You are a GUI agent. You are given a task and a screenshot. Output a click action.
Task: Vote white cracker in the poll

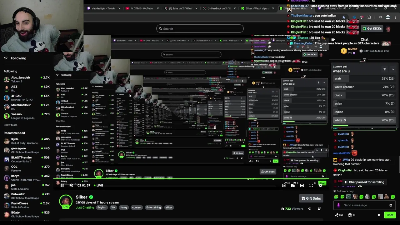coord(364,87)
